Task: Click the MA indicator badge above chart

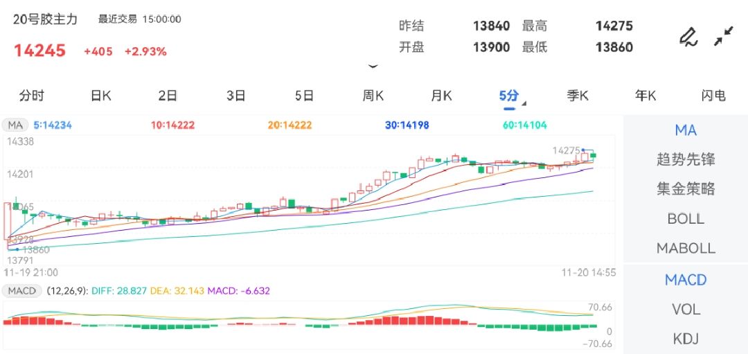Action: (x=15, y=125)
